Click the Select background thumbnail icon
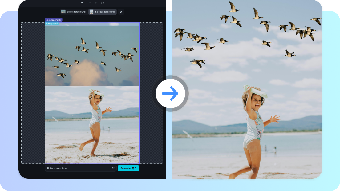 [x=91, y=12]
